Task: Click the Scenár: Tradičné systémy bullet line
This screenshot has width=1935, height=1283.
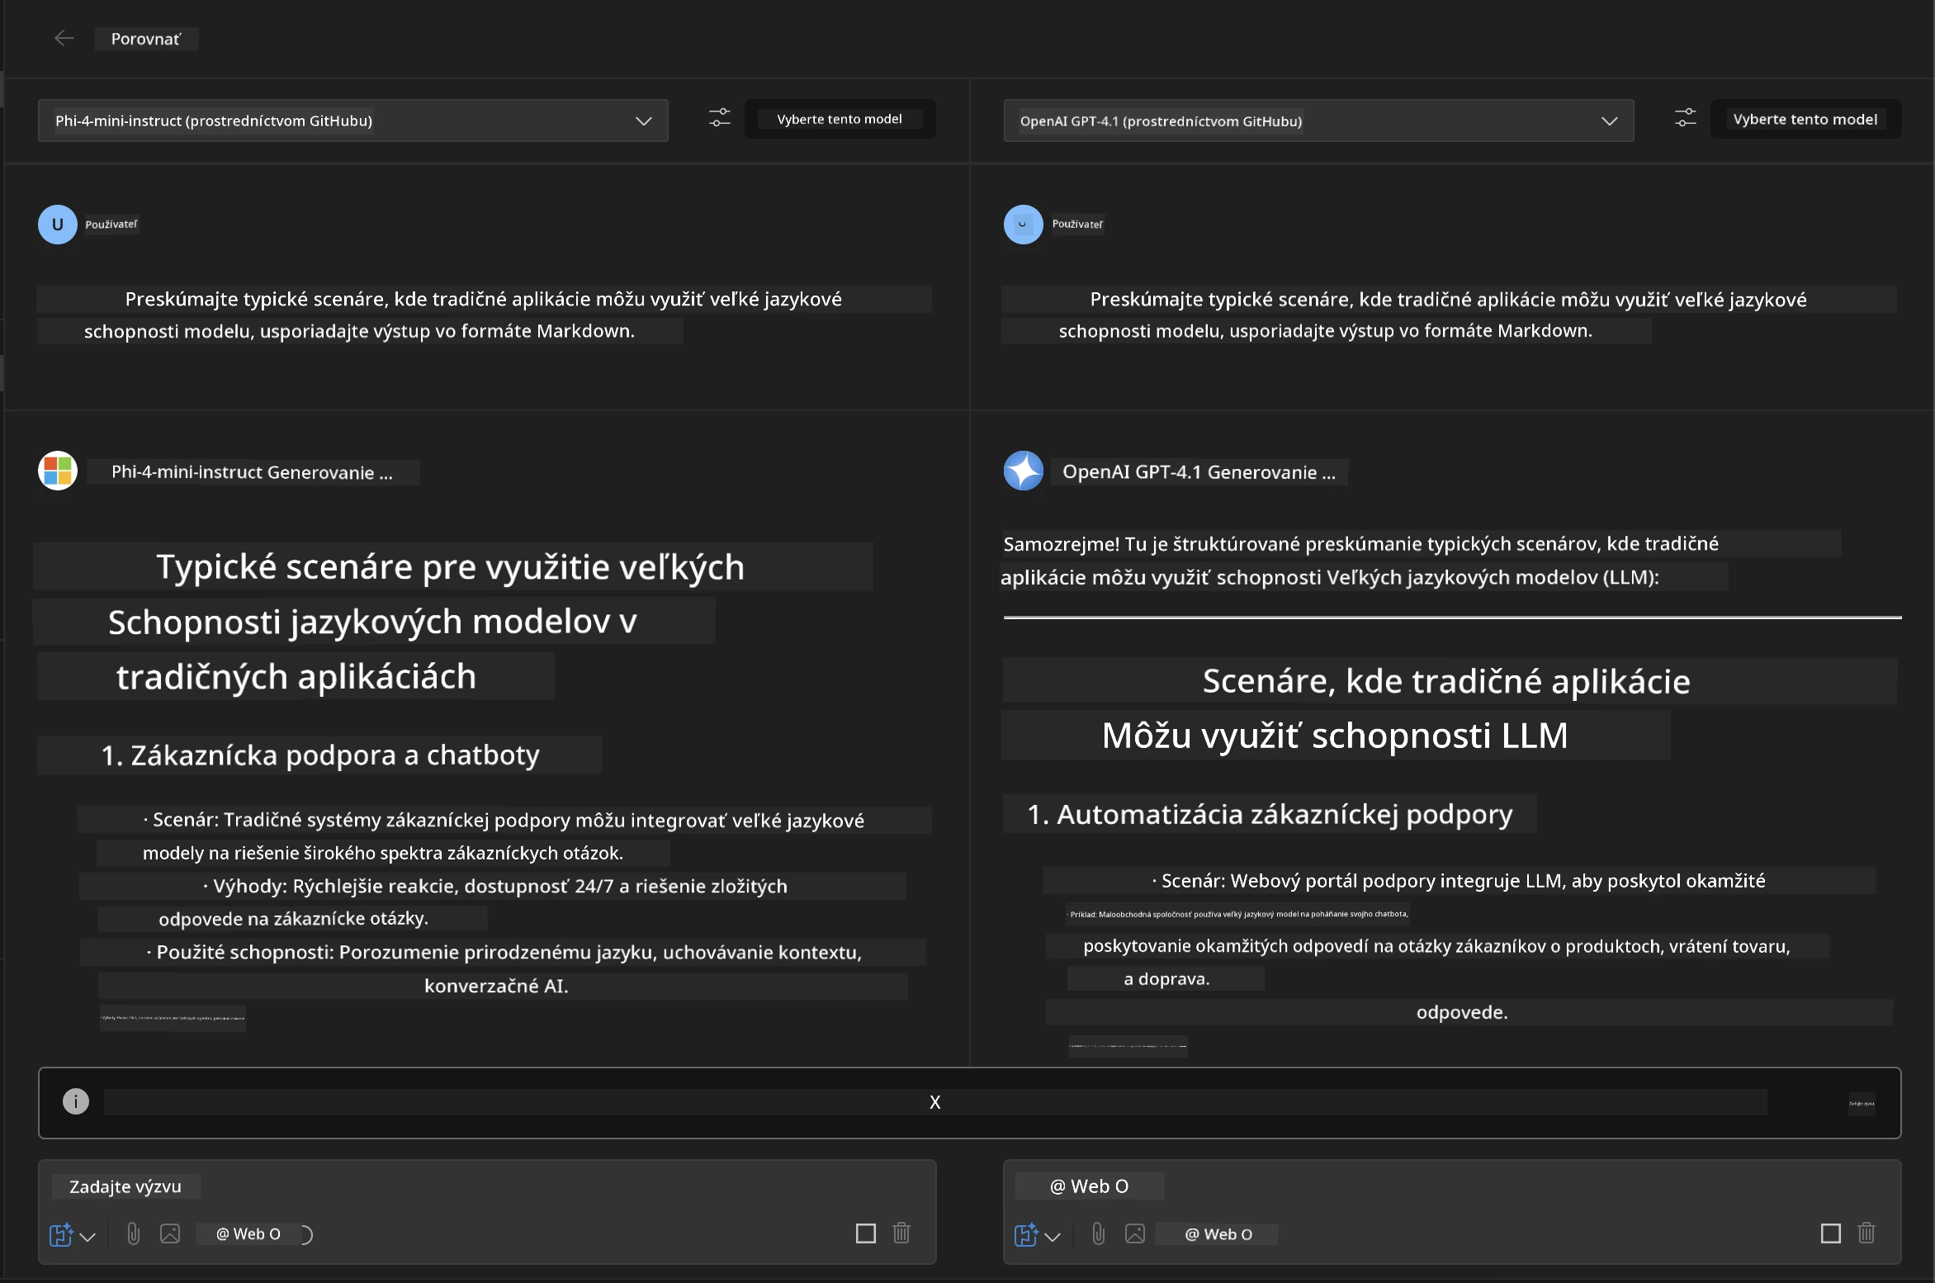Action: point(504,820)
